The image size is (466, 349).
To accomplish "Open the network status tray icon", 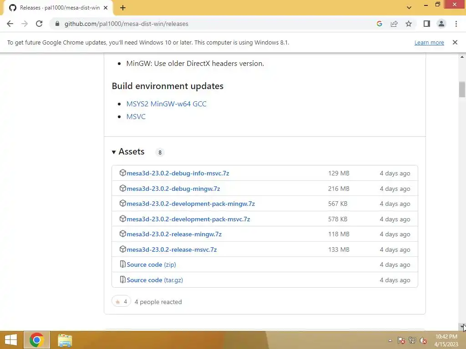I will [x=412, y=340].
